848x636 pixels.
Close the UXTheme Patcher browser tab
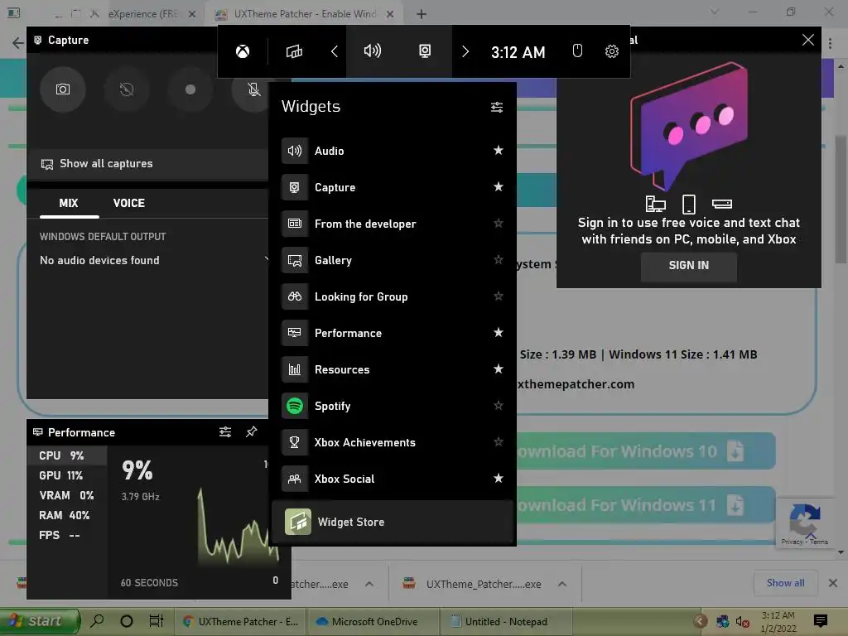tap(390, 15)
